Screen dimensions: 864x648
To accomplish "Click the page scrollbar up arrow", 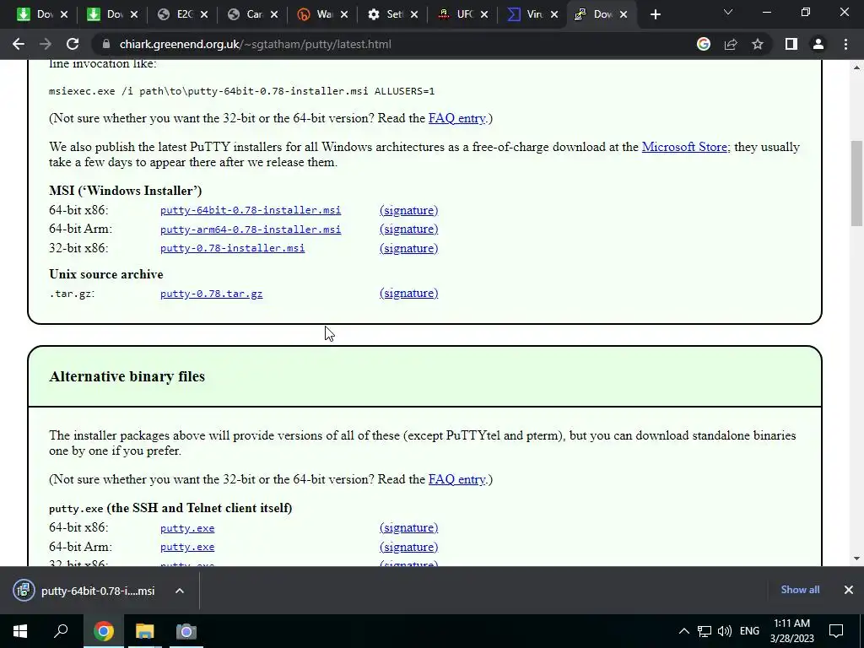I will coord(857,67).
